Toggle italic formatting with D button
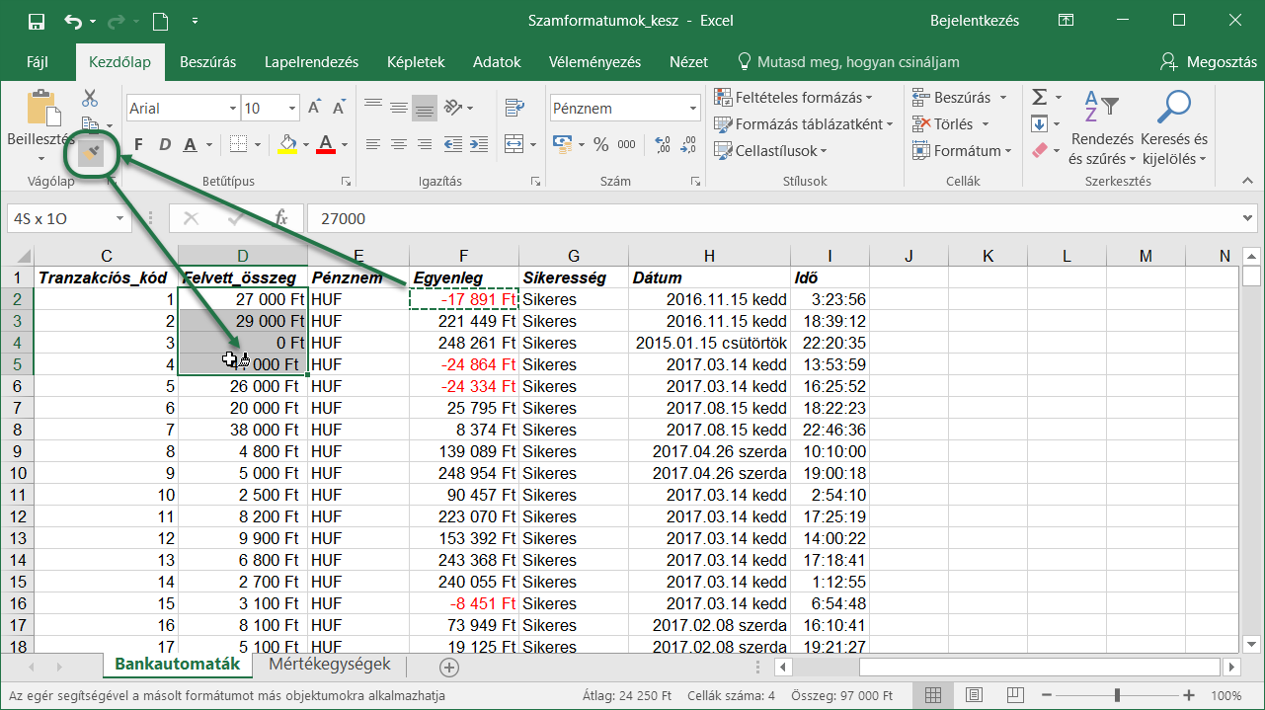The width and height of the screenshot is (1265, 710). click(x=164, y=145)
